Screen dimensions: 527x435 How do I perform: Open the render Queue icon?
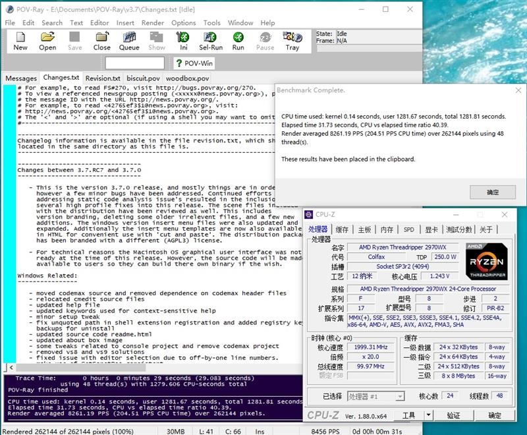(x=129, y=41)
